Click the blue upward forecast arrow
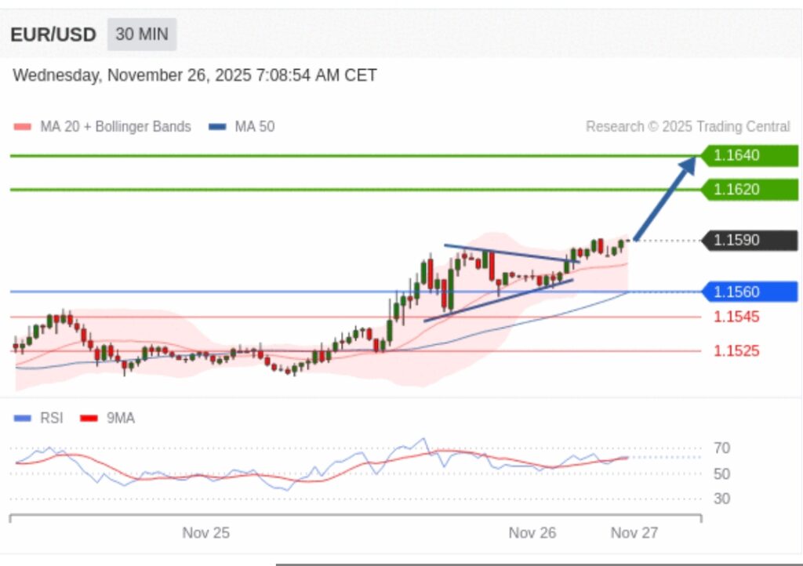This screenshot has height=566, width=803. [665, 198]
